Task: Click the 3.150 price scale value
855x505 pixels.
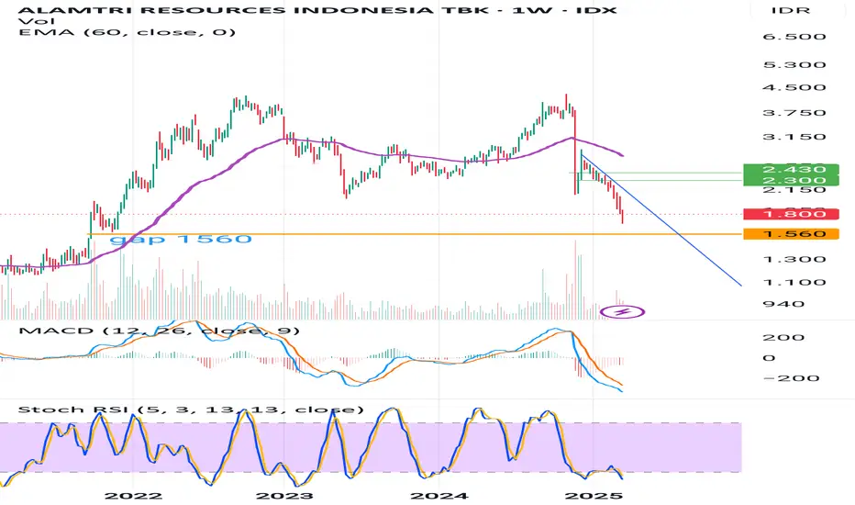Action: [x=794, y=137]
